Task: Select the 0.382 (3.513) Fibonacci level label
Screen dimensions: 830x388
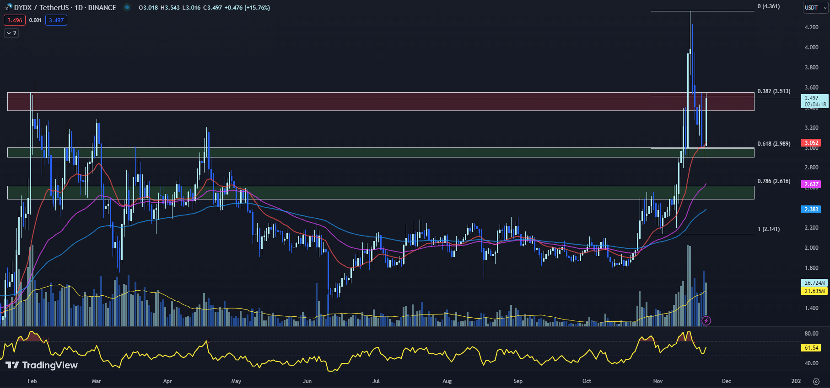Action: tap(774, 91)
